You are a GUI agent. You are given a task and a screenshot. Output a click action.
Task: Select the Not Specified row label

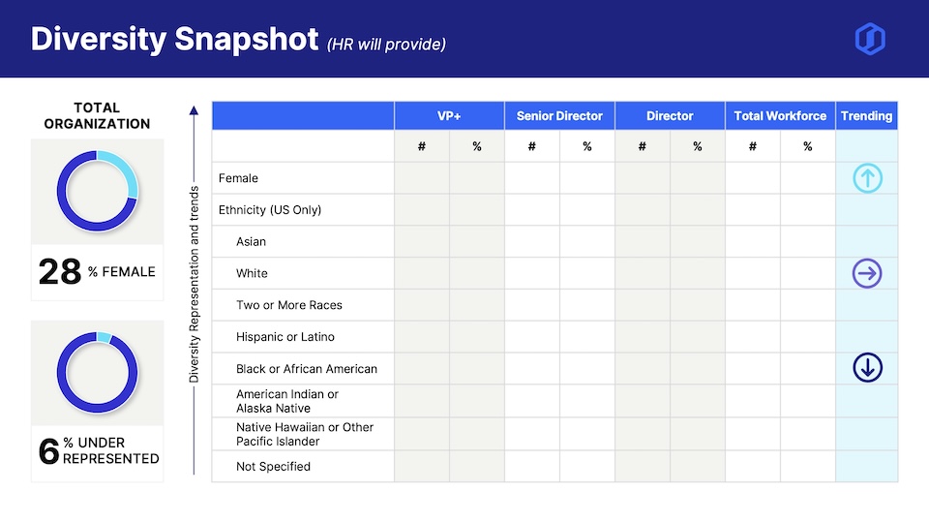tap(273, 467)
